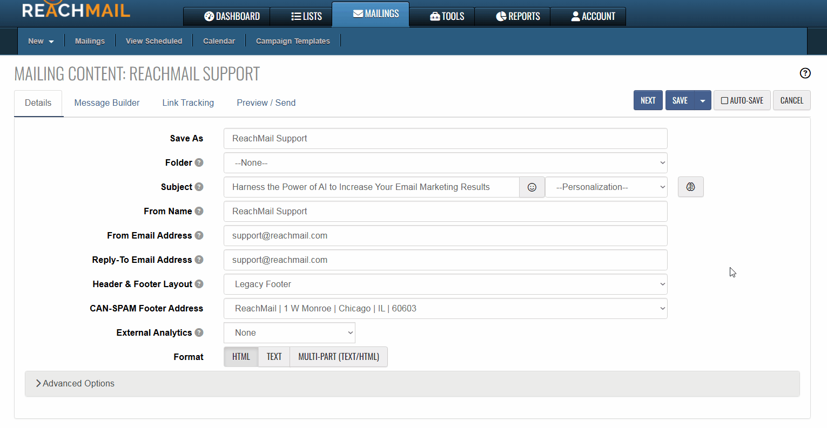This screenshot has height=428, width=827.
Task: Show help for From Email Address
Action: 199,235
